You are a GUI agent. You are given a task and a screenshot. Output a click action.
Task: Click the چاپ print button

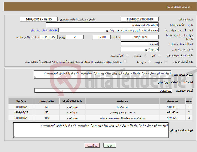110,145
